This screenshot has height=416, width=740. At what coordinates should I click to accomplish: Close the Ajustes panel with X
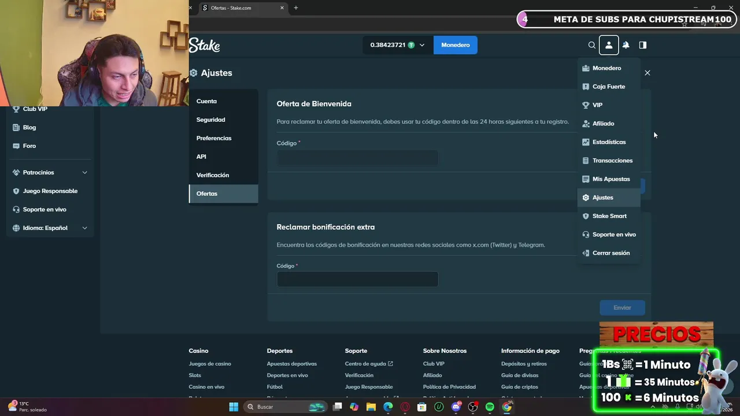click(x=647, y=73)
